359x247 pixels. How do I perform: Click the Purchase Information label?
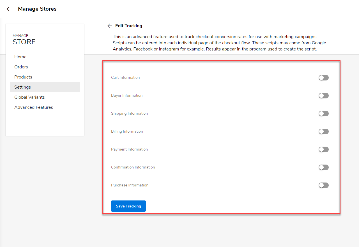click(x=130, y=185)
